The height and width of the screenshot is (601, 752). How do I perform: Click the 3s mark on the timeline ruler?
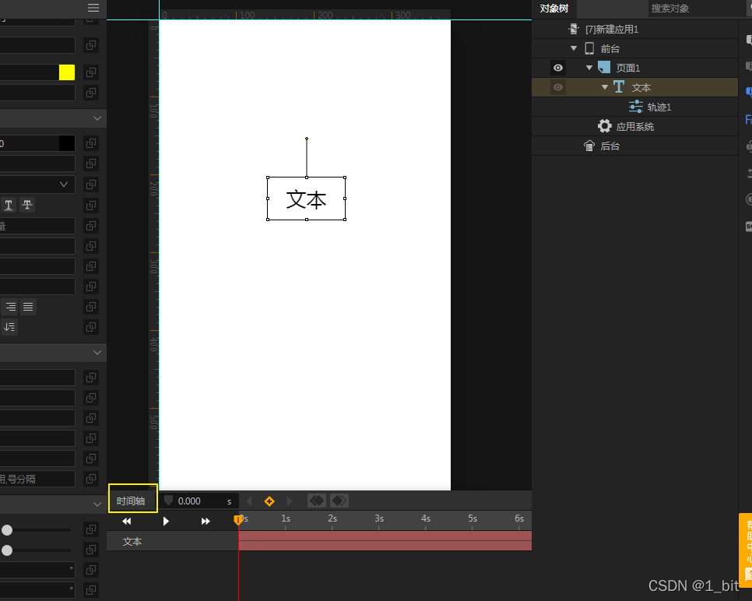pyautogui.click(x=379, y=519)
